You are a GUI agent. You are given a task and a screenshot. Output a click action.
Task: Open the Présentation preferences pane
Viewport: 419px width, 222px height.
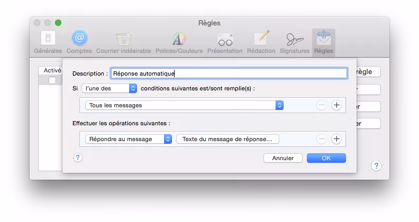[x=225, y=43]
